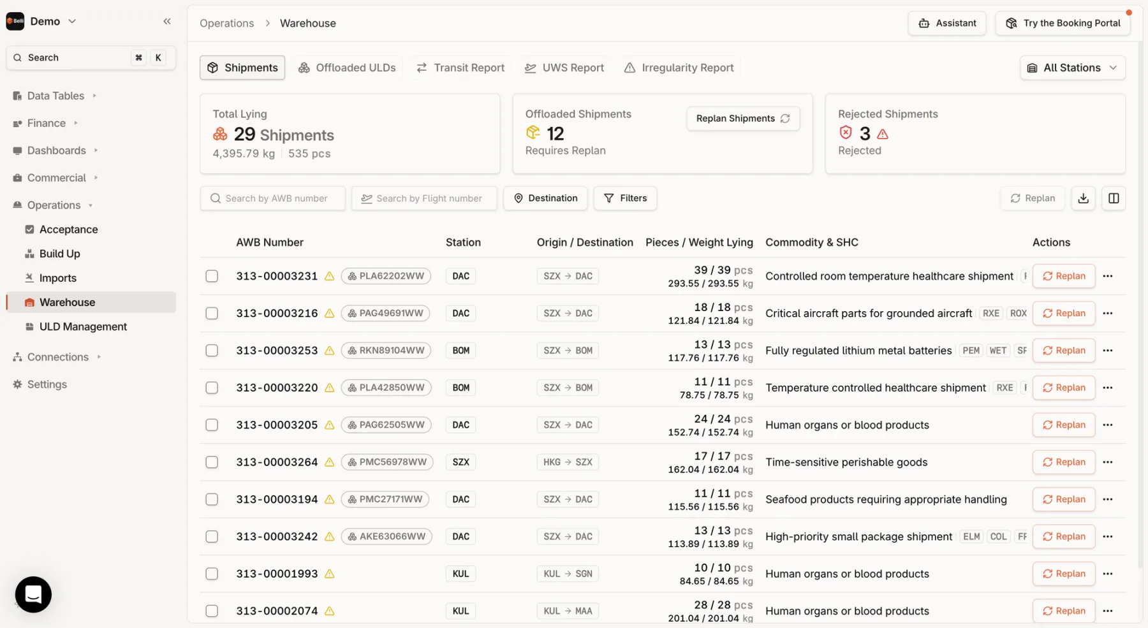Select the PLA62202WW ULD tag

[386, 276]
